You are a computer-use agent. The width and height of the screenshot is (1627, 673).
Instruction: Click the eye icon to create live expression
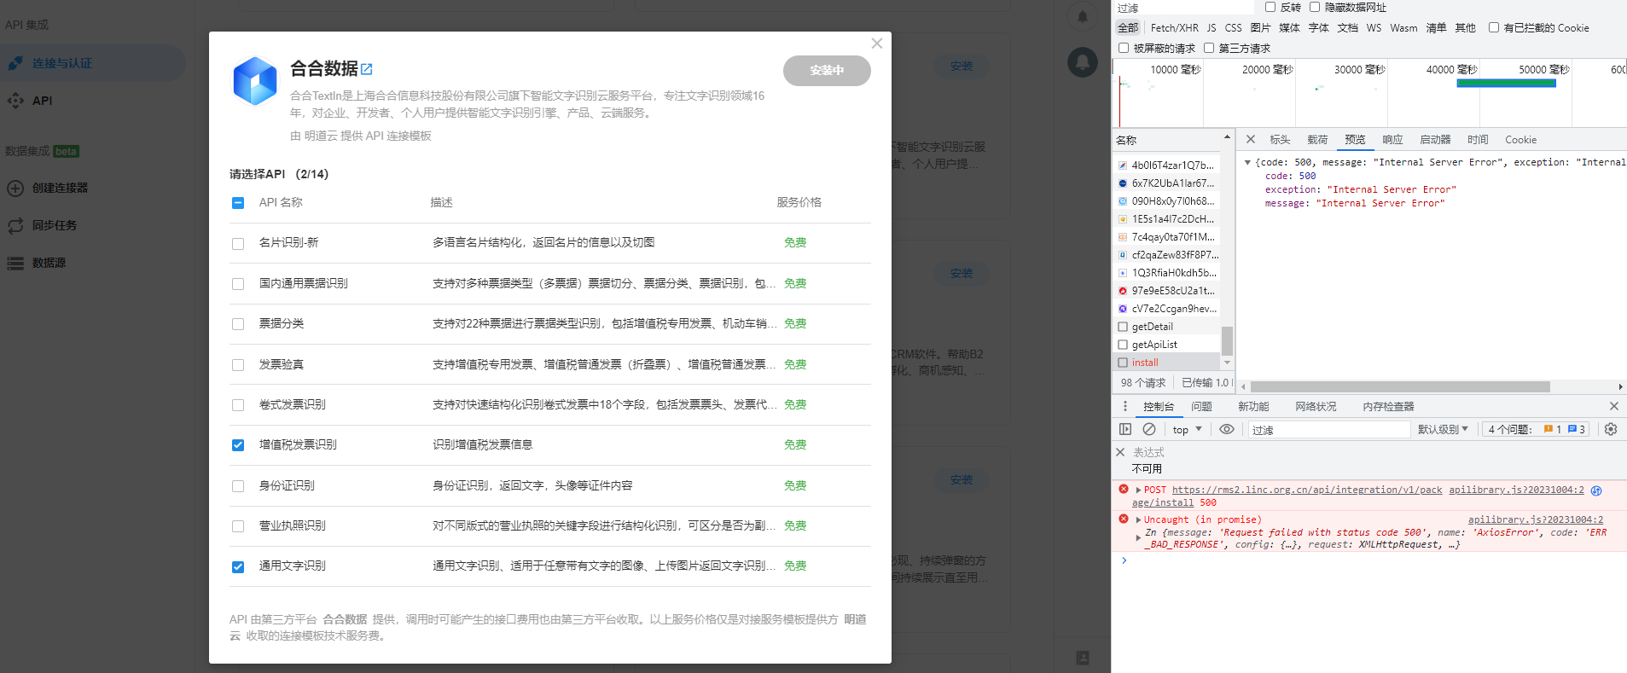coord(1226,429)
